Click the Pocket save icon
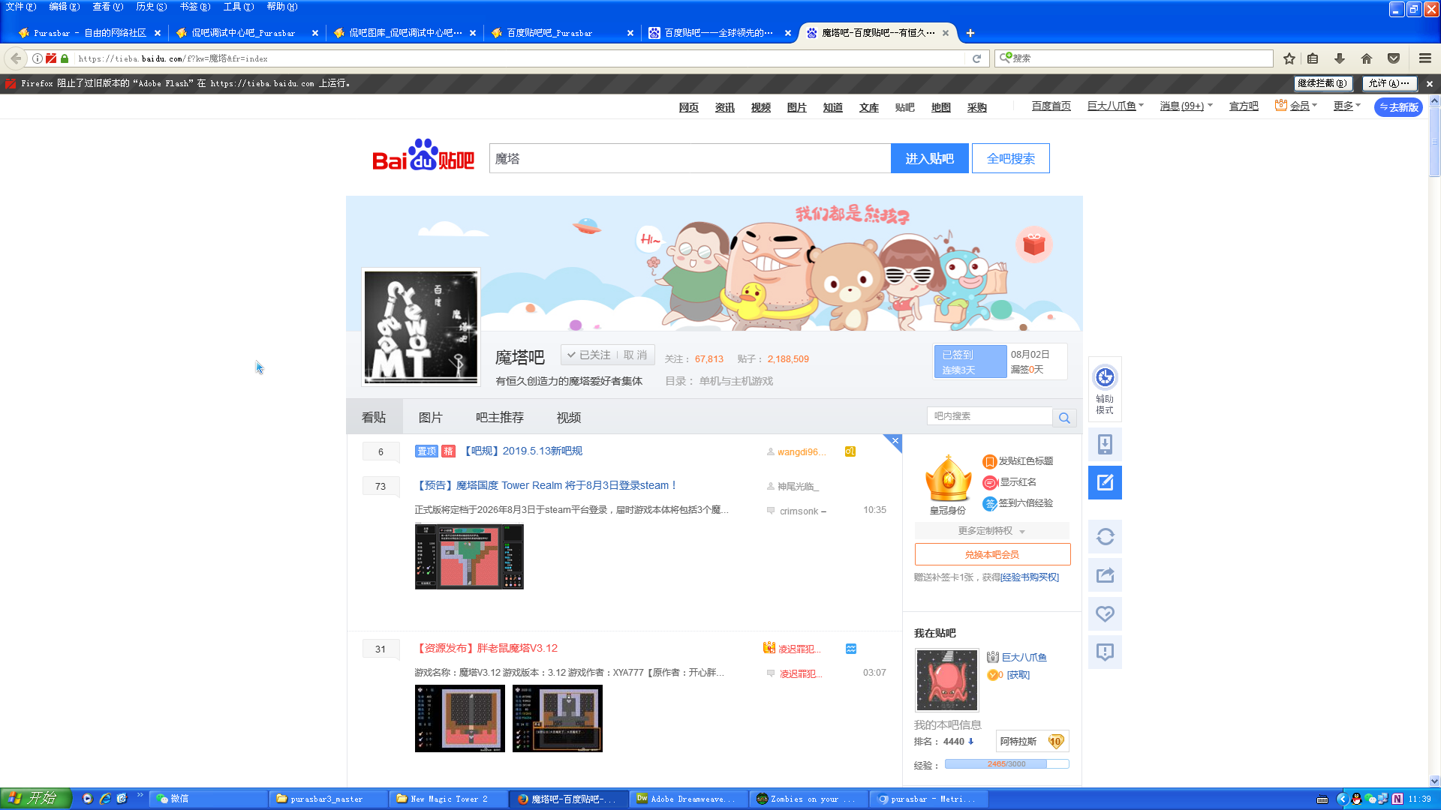The image size is (1441, 810). coord(1394,58)
